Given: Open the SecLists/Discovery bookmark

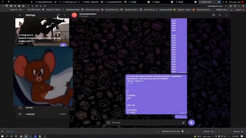Looking at the screenshot, I should (x=114, y=10).
